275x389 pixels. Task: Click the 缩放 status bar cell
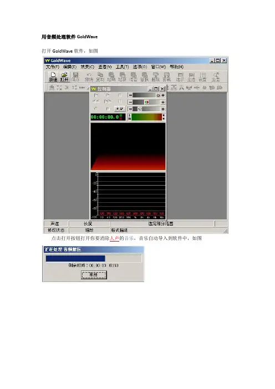[x=89, y=230]
